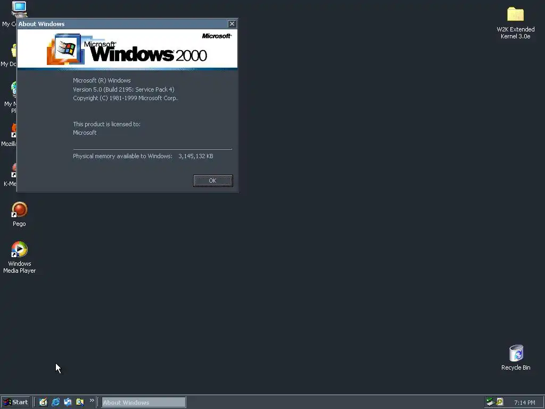
Task: Click the 'Copyright (C) 1981-1999 Microsoft Corp.' line
Action: click(125, 98)
